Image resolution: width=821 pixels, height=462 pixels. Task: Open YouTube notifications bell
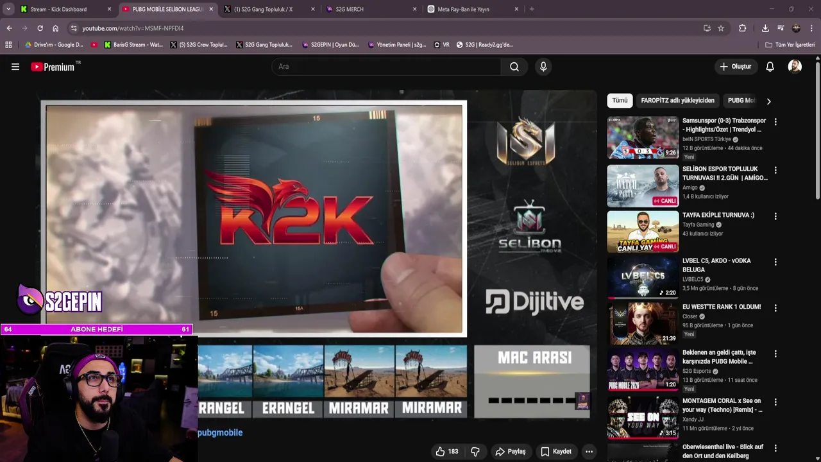(770, 67)
